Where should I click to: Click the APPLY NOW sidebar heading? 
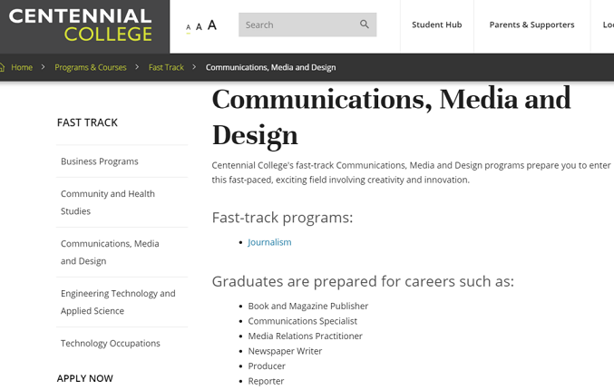tap(85, 378)
